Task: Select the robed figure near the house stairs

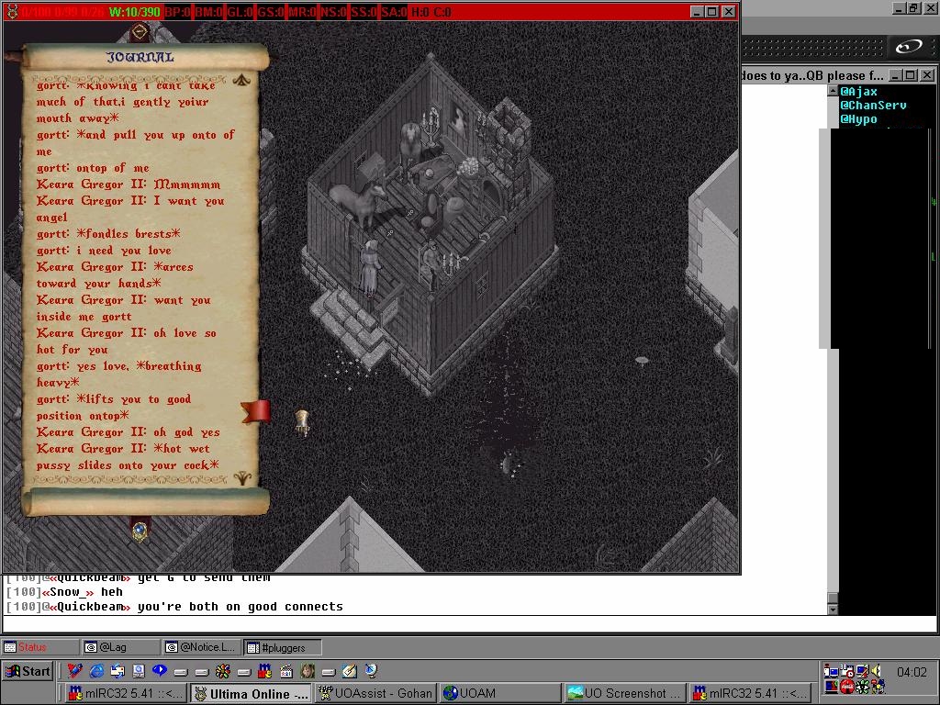Action: click(371, 267)
